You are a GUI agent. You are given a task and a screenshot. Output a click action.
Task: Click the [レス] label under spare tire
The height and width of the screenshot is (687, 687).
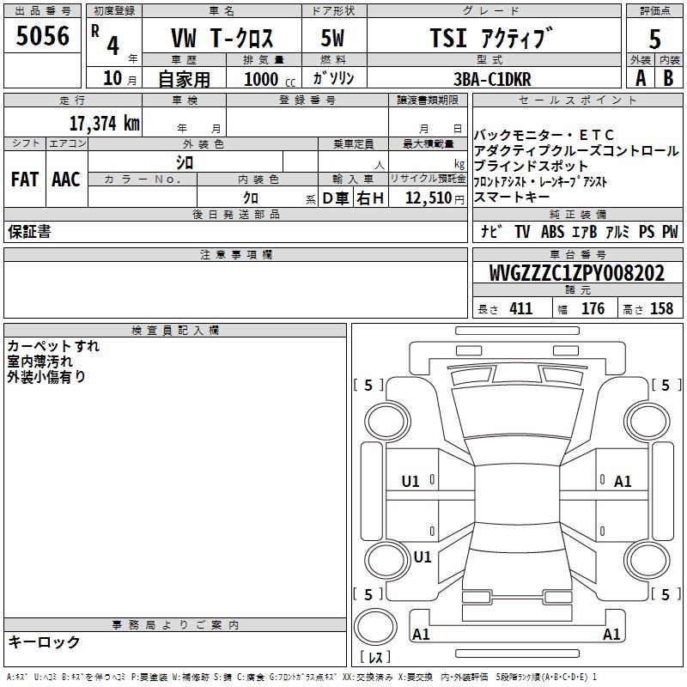click(374, 658)
